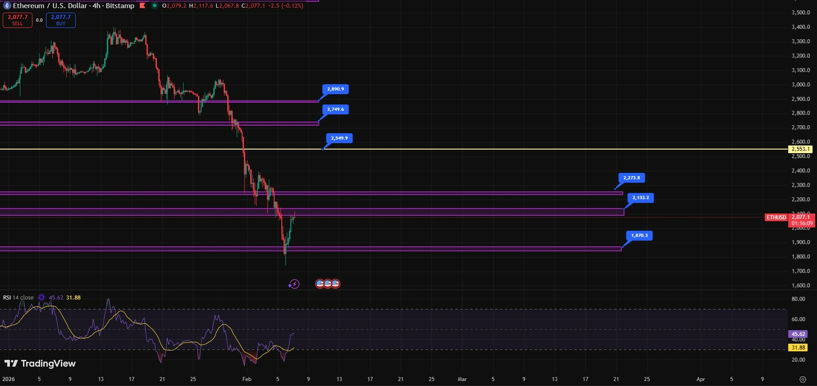817x386 pixels.
Task: Click the yellow 2,553.1 price axis label
Action: [801, 149]
